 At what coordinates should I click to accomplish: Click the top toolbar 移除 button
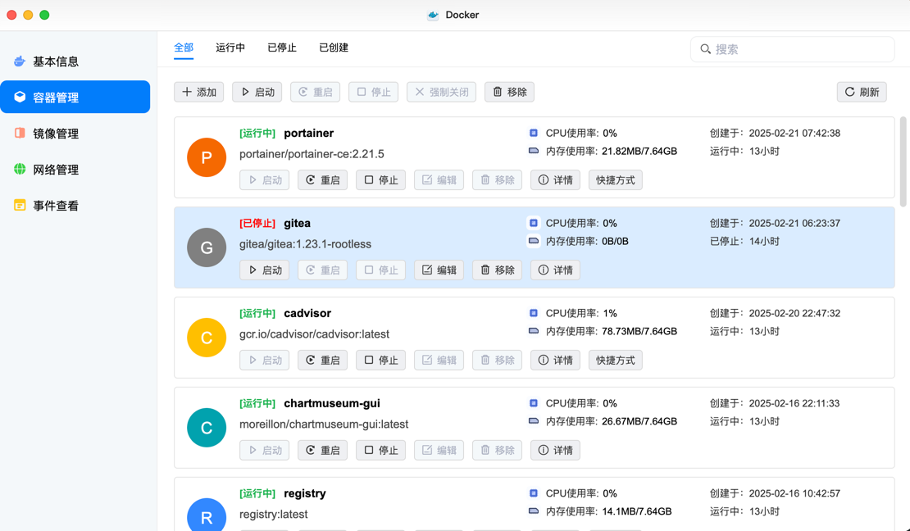[510, 92]
